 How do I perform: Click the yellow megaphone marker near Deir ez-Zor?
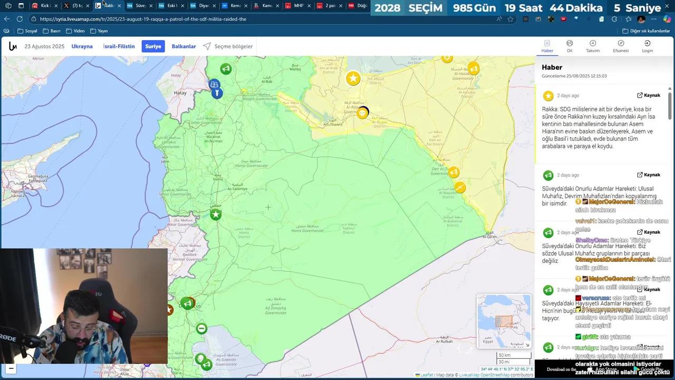tap(454, 173)
